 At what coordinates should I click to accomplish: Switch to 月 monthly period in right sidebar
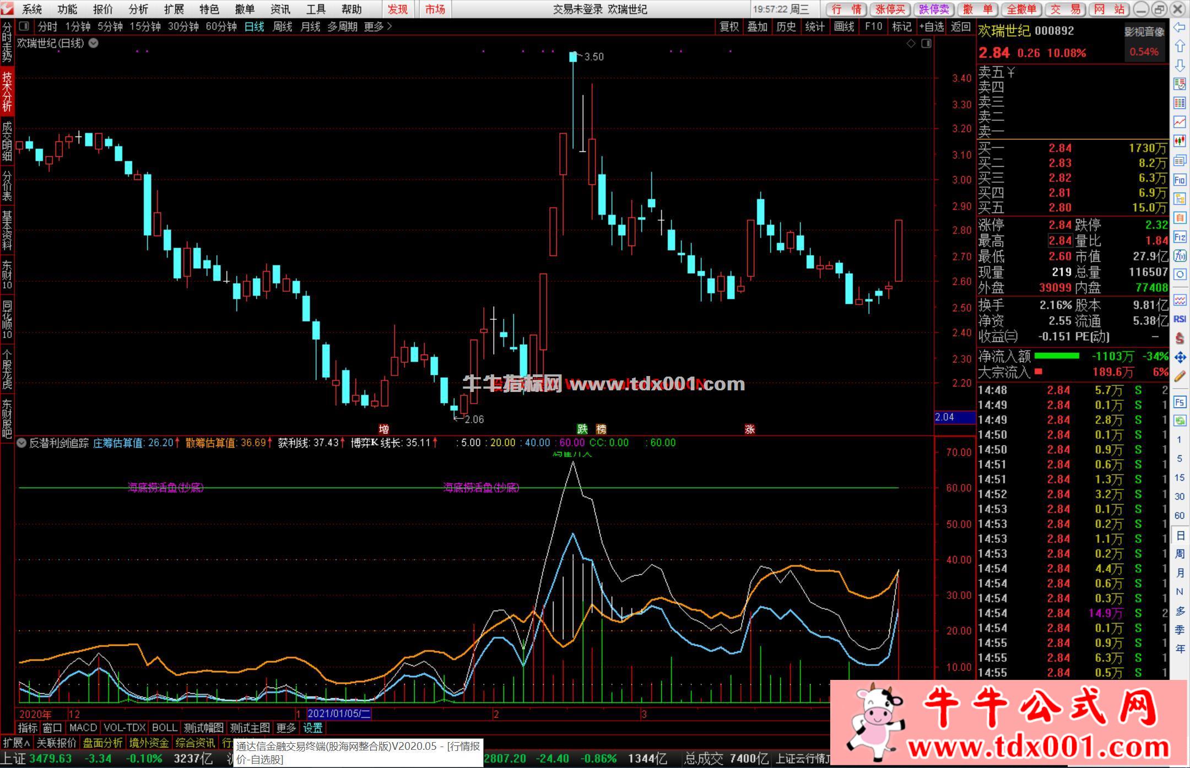pos(1180,573)
